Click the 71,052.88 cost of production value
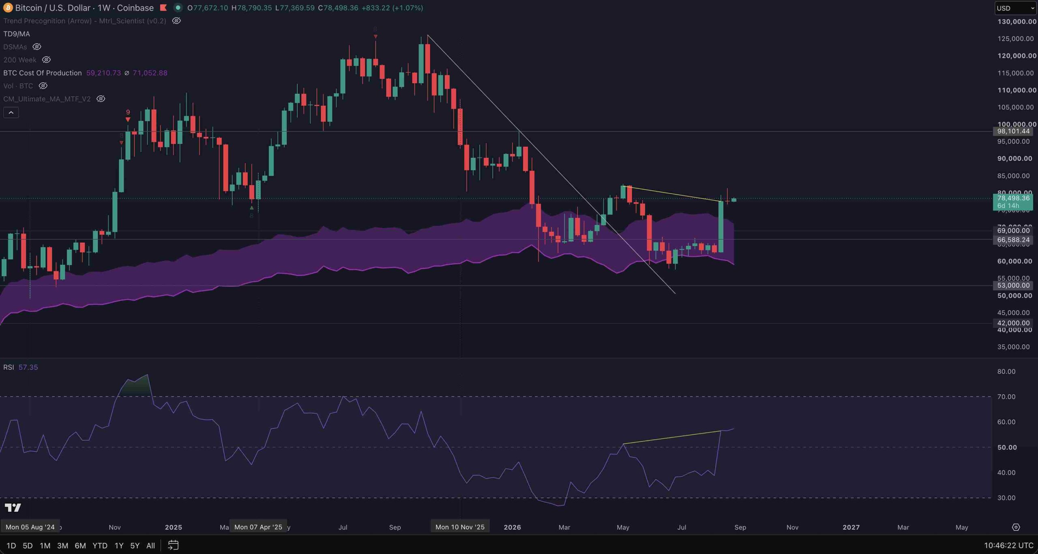 point(150,73)
